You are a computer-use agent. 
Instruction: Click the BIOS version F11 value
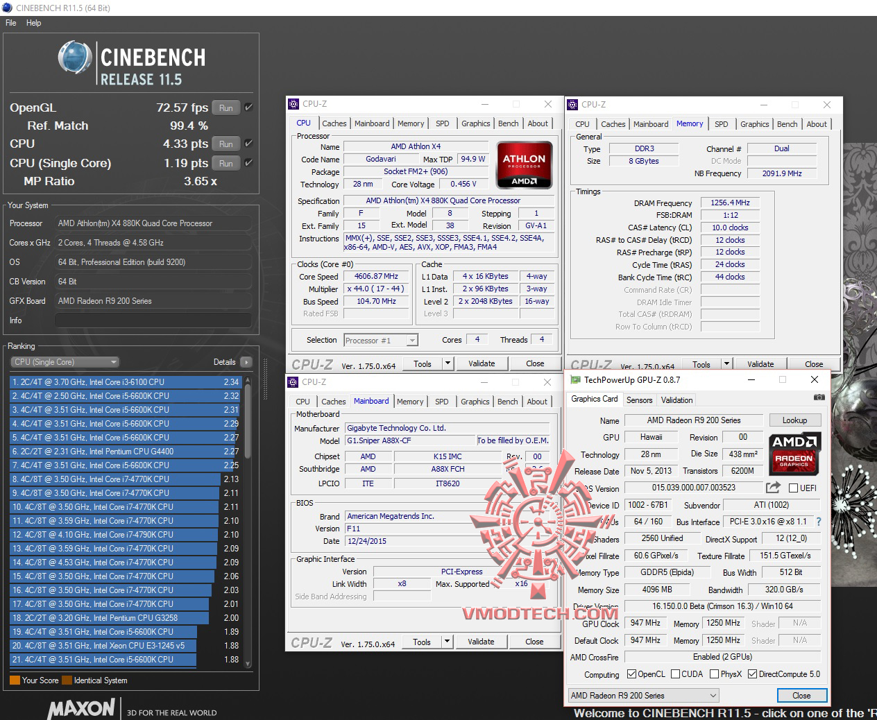(x=448, y=529)
